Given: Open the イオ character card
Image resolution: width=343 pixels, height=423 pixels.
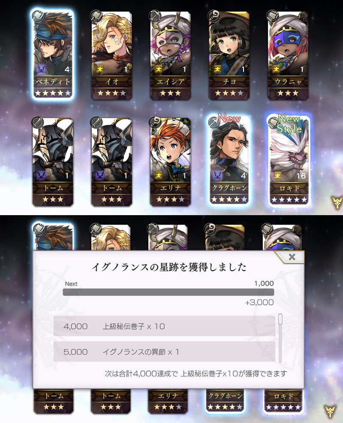Looking at the screenshot, I should pos(111,55).
